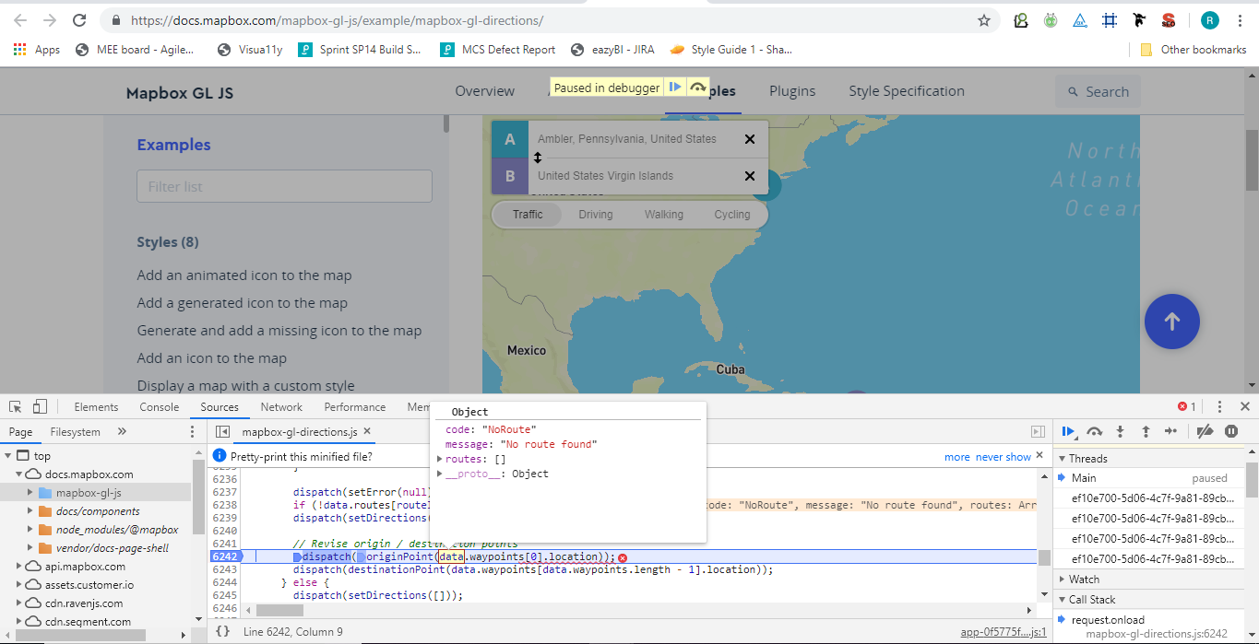Image resolution: width=1259 pixels, height=644 pixels.
Task: Select the Cycling routing profile
Action: coord(732,215)
